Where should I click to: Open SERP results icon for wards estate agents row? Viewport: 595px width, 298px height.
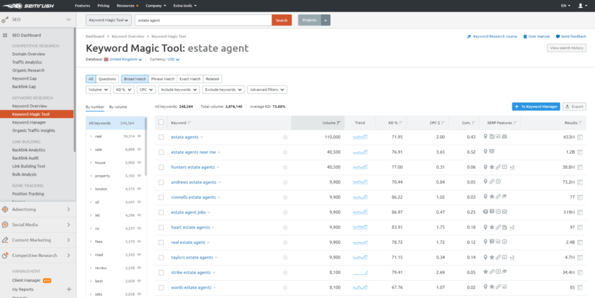[579, 288]
